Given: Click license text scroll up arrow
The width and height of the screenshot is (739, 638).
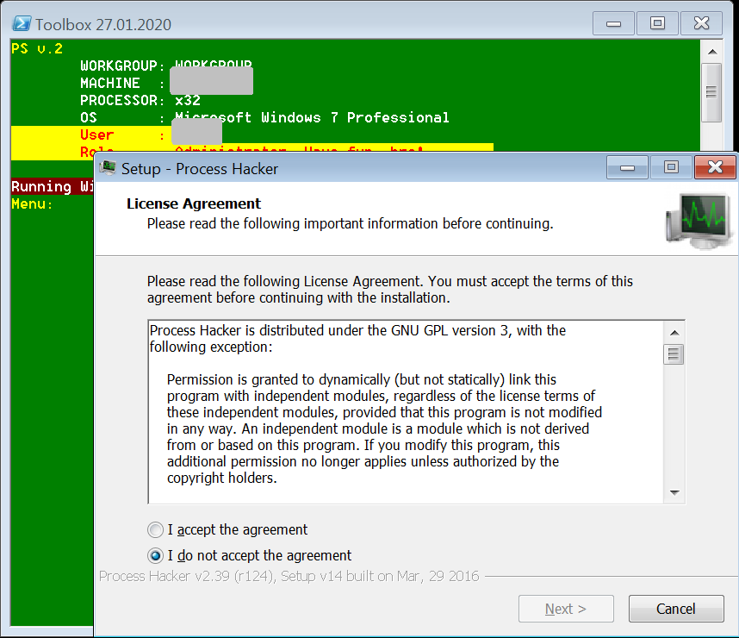Looking at the screenshot, I should [x=674, y=333].
